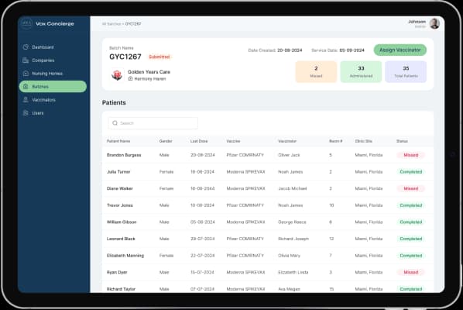This screenshot has width=463, height=310.
Task: Select the Missed count card
Action: click(316, 72)
